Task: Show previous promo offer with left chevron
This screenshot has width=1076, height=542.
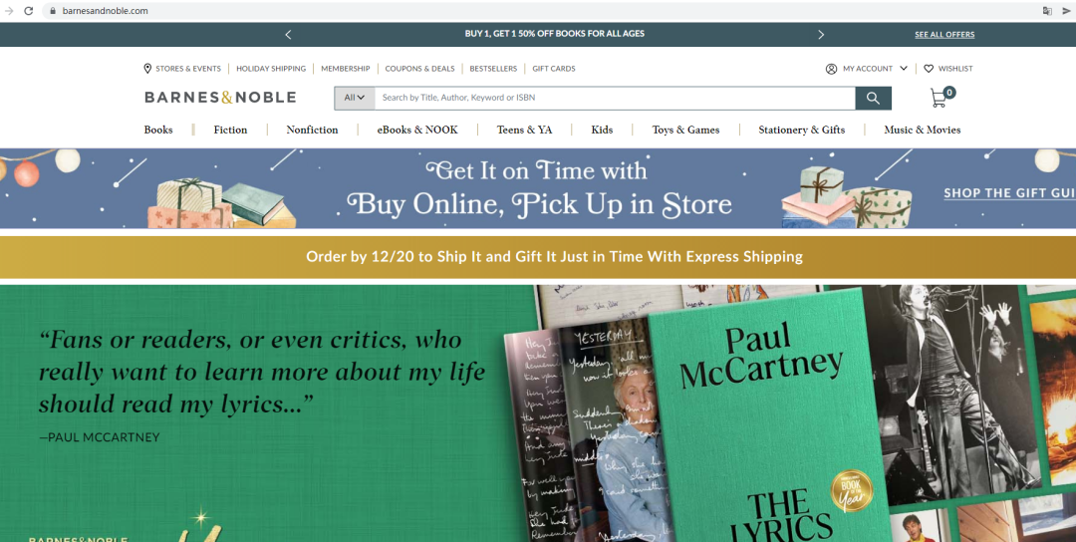Action: click(288, 34)
